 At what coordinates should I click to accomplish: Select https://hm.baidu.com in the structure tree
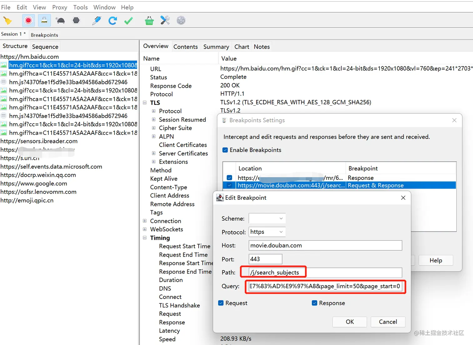30,57
